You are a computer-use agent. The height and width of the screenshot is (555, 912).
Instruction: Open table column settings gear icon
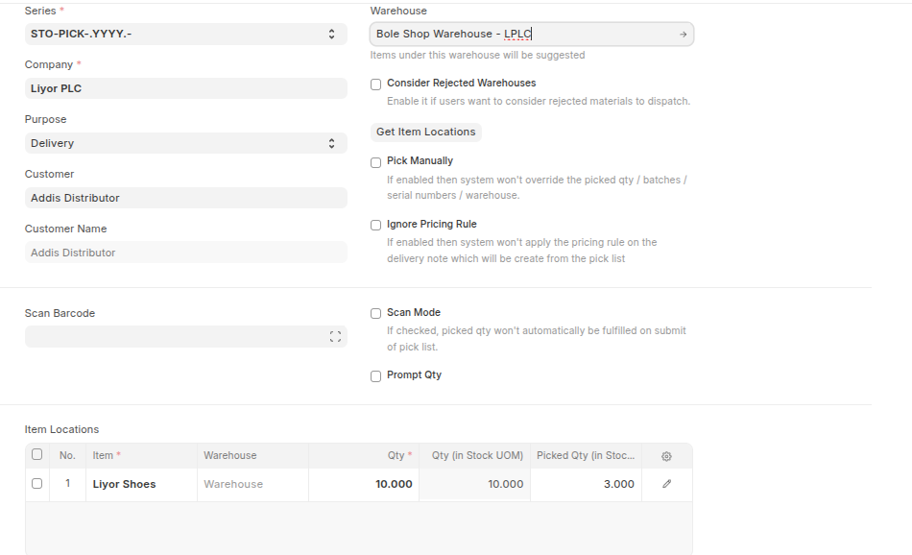coord(666,456)
